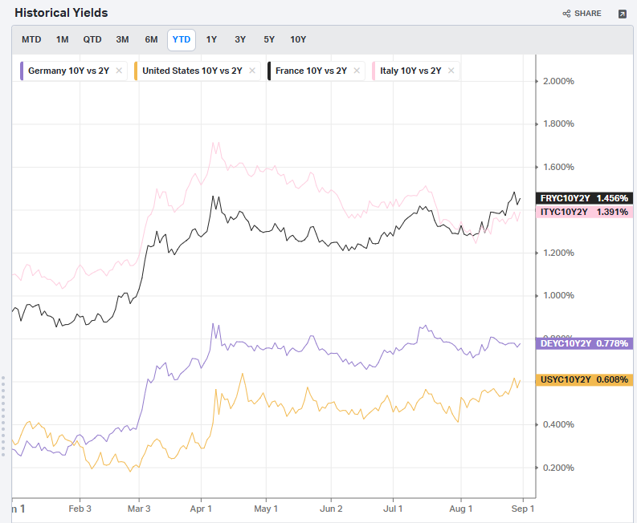Switch to 6M time range
This screenshot has height=523, width=637.
coord(151,40)
